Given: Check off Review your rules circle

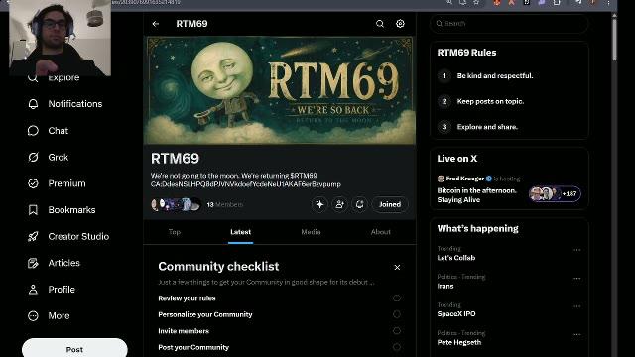Looking at the screenshot, I should tap(397, 298).
